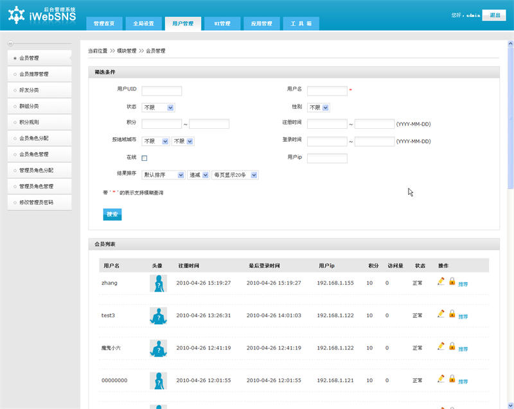Click the 退出 logout button
The width and height of the screenshot is (514, 409).
coord(494,15)
